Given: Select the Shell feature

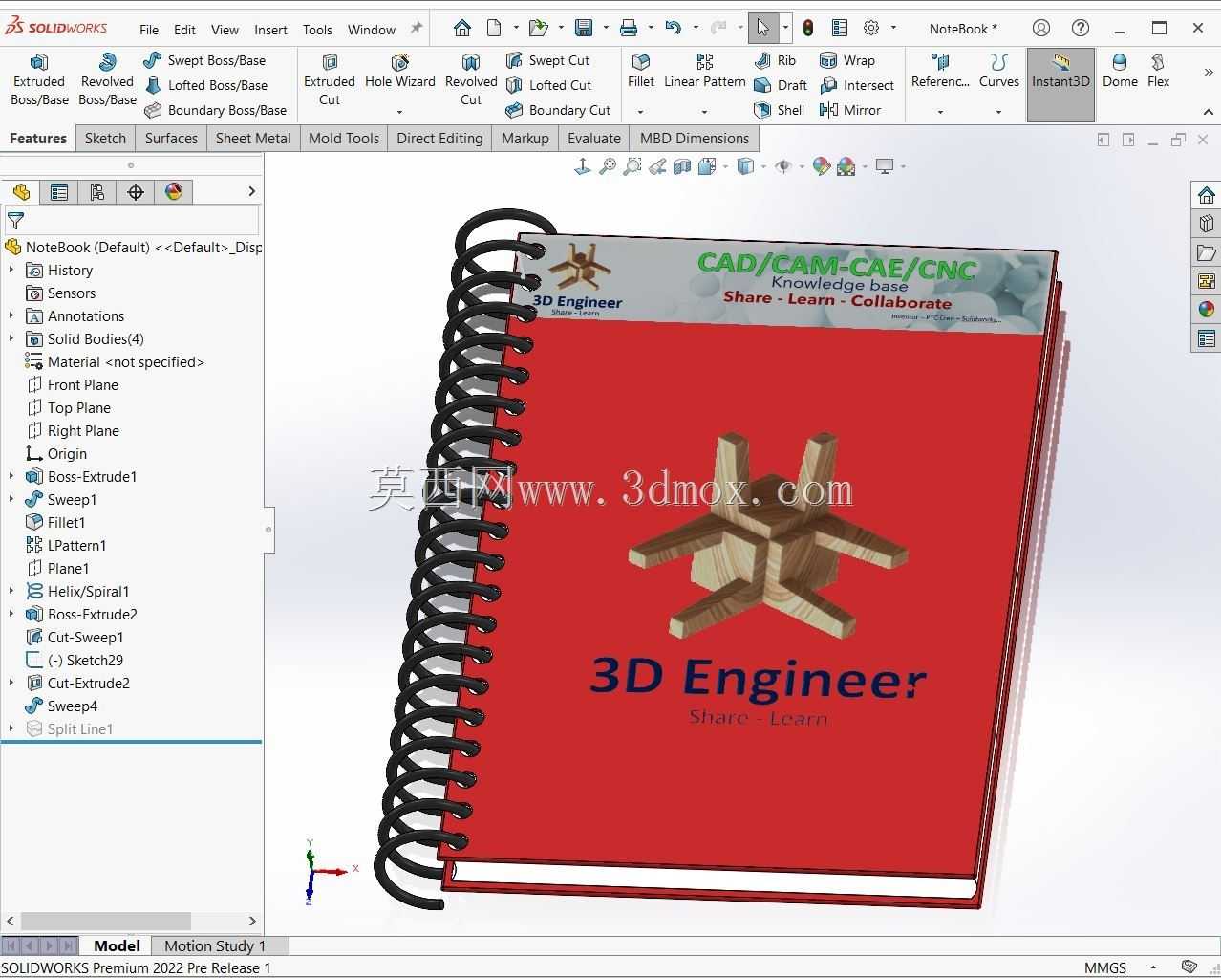Looking at the screenshot, I should tap(780, 110).
